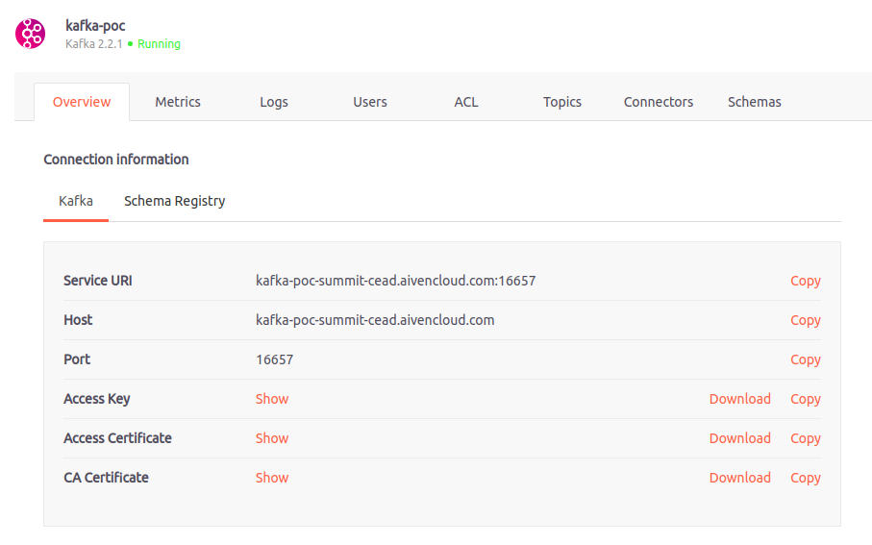The image size is (872, 545).
Task: Show the Access Key
Action: point(272,399)
